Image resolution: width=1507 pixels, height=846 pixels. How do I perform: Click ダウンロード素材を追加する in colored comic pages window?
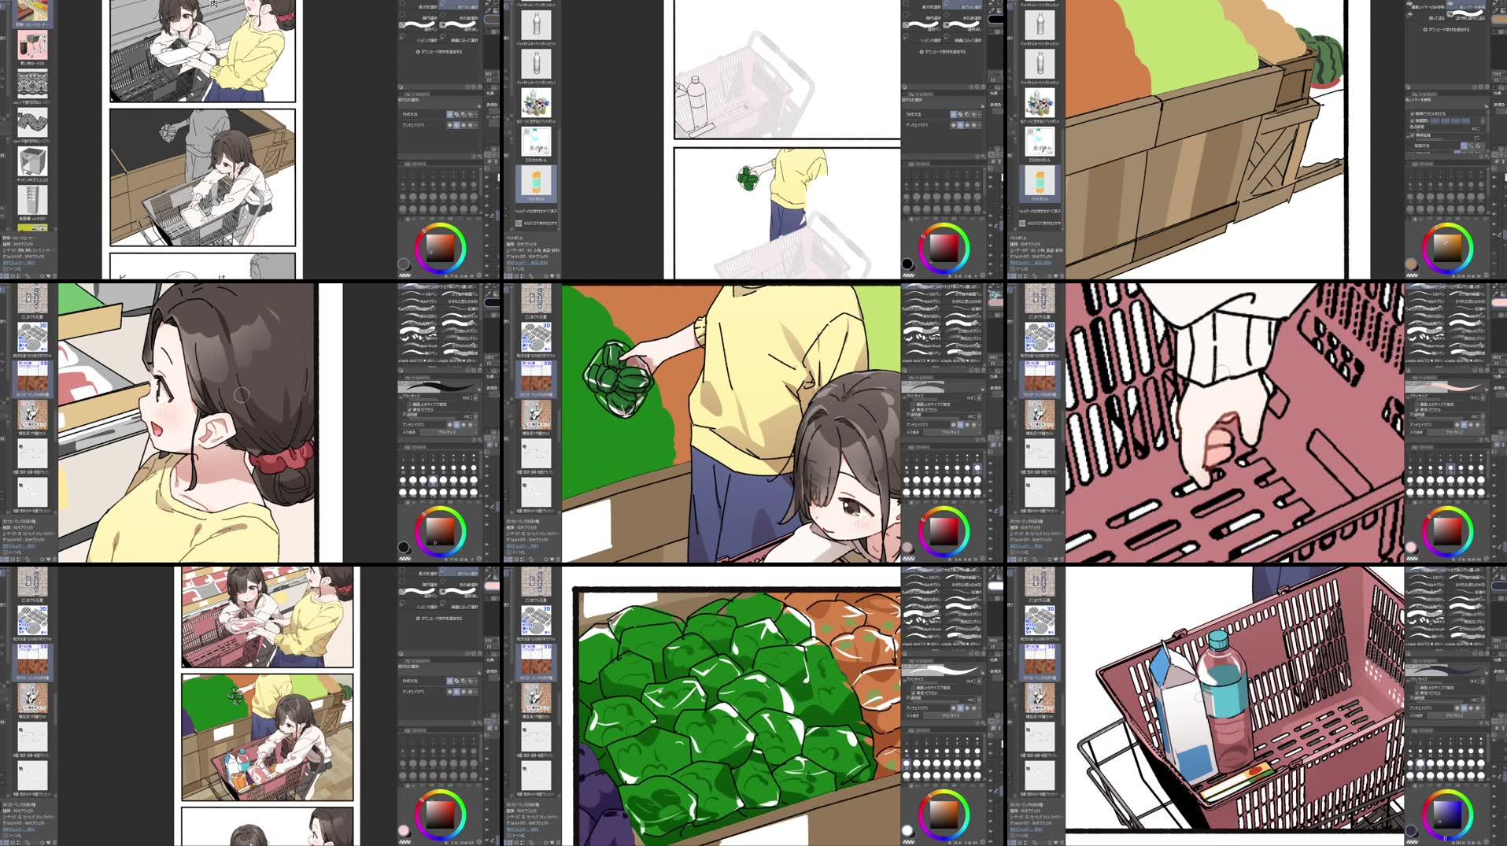pos(441,619)
